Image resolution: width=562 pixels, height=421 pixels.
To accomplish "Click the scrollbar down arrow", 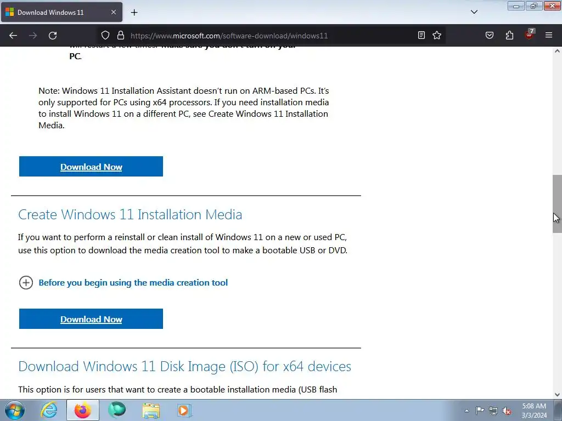I will coord(557,395).
